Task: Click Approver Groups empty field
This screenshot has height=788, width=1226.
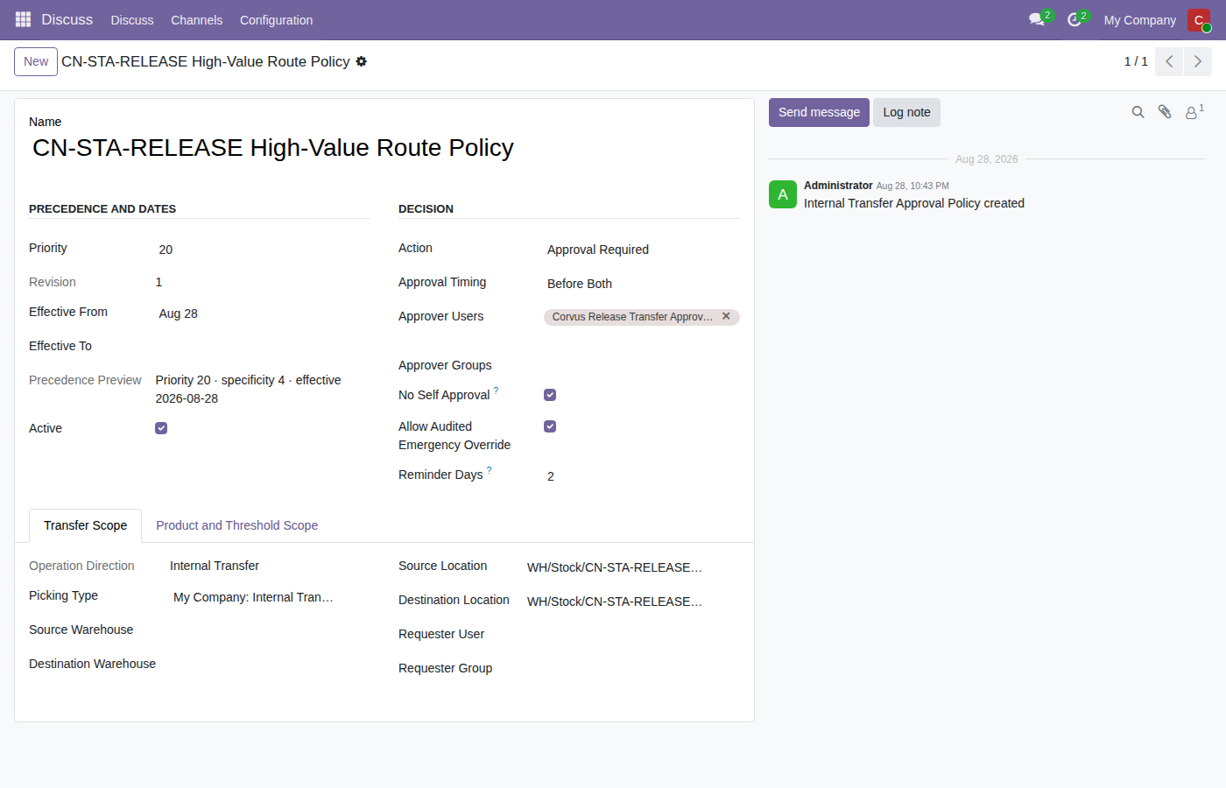Action: coord(642,366)
